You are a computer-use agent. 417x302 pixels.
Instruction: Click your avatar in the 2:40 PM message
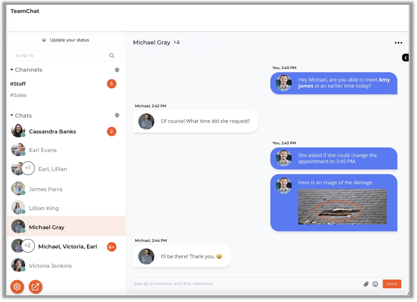284,83
